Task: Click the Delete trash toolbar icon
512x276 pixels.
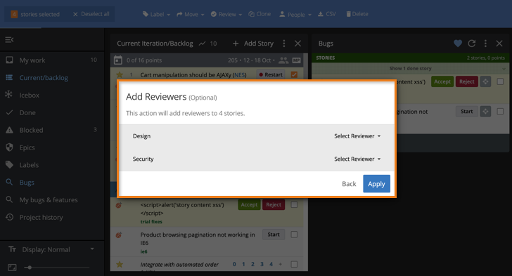Action: pos(348,14)
